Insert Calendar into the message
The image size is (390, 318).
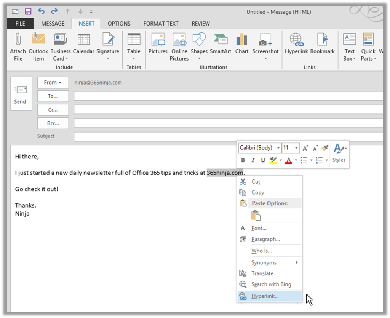83,43
